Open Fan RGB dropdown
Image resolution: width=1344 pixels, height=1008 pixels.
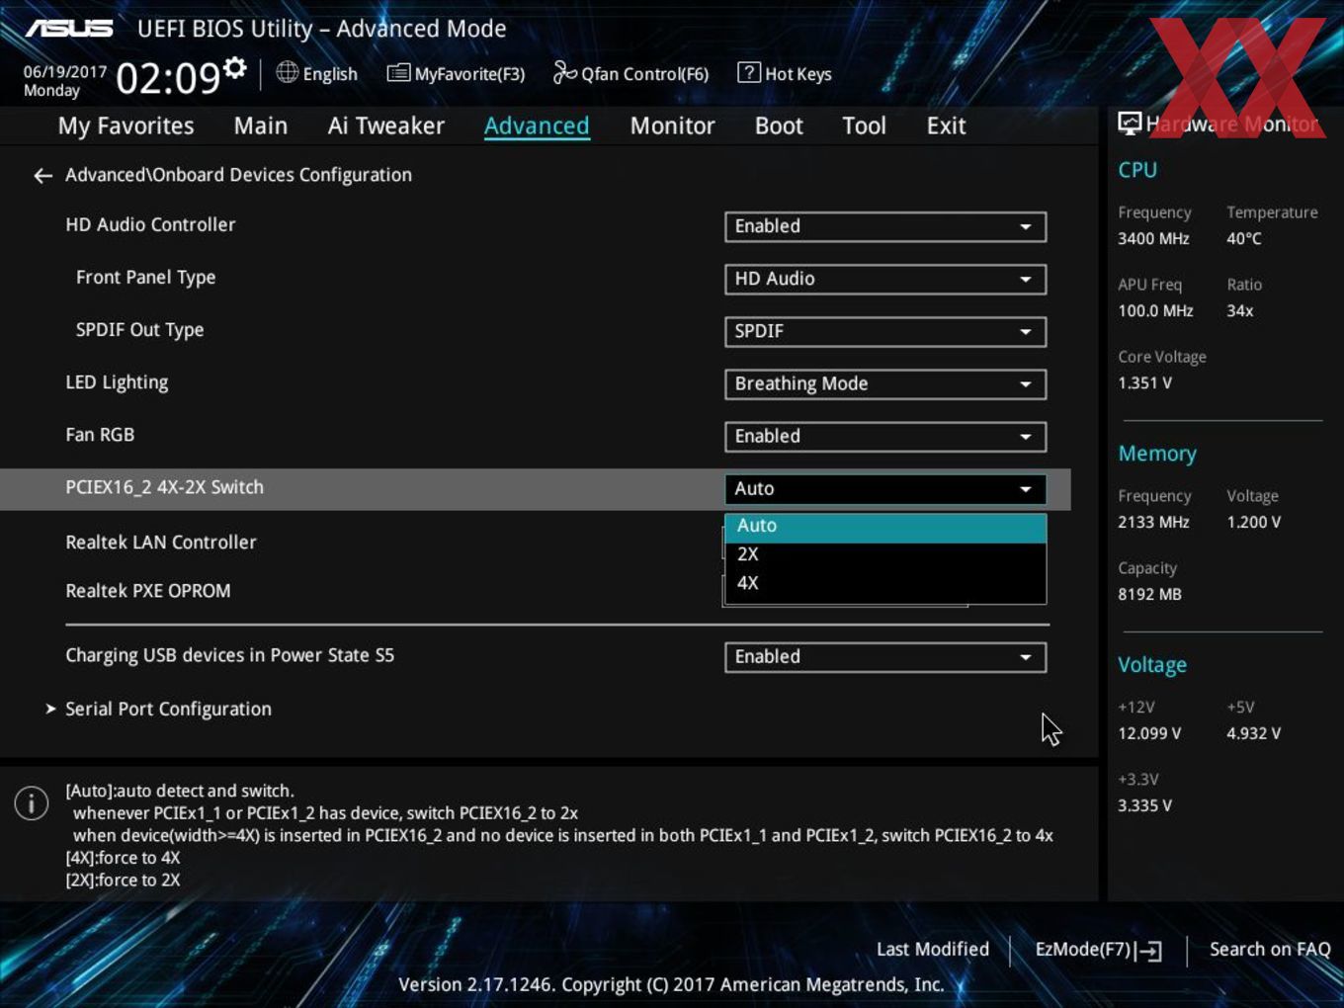[885, 436]
